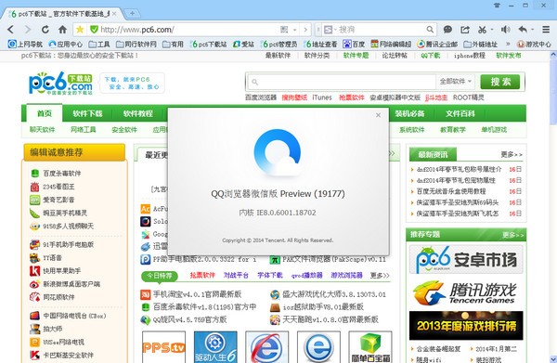This screenshot has height=363, width=557.
Task: Select the 首页 navigation tab
Action: 45,113
